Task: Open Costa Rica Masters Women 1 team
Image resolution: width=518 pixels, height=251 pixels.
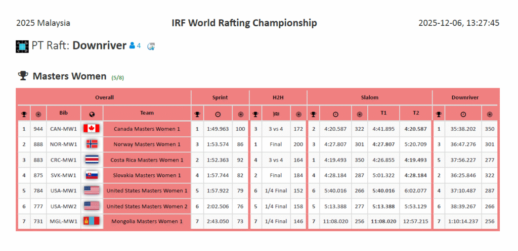Action: click(147, 160)
